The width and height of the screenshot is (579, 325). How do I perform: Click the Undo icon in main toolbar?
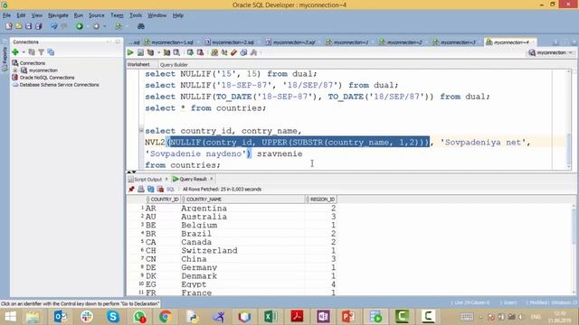tap(54, 26)
